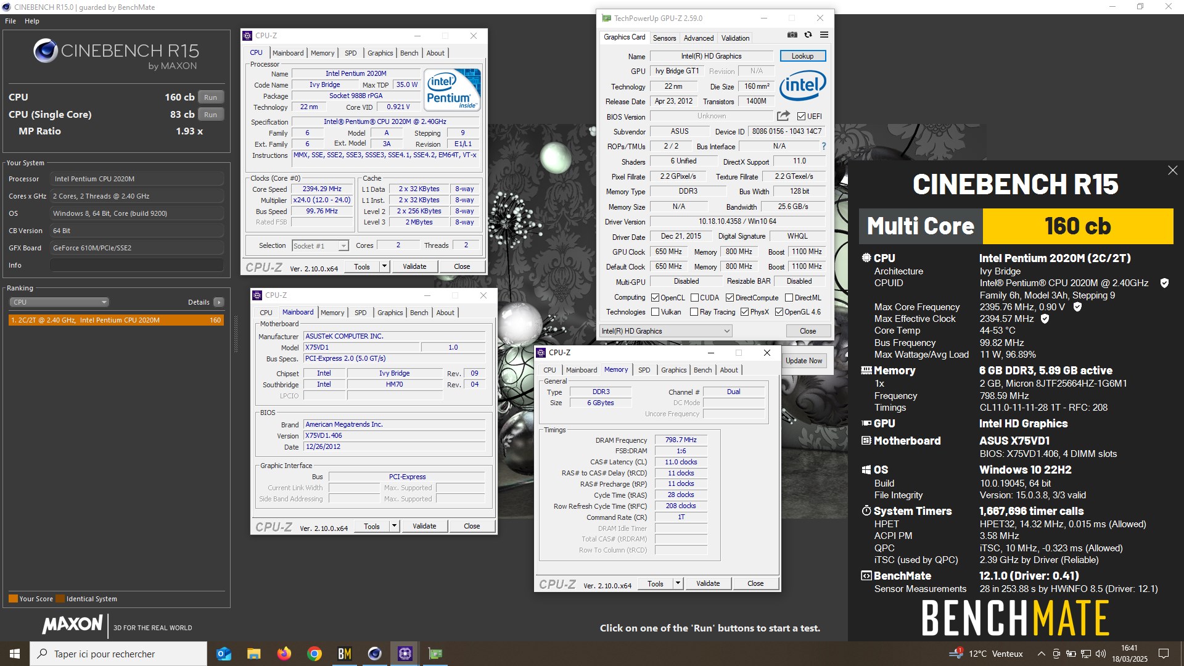Click the shield next to Max Core Frequency

pyautogui.click(x=1077, y=307)
